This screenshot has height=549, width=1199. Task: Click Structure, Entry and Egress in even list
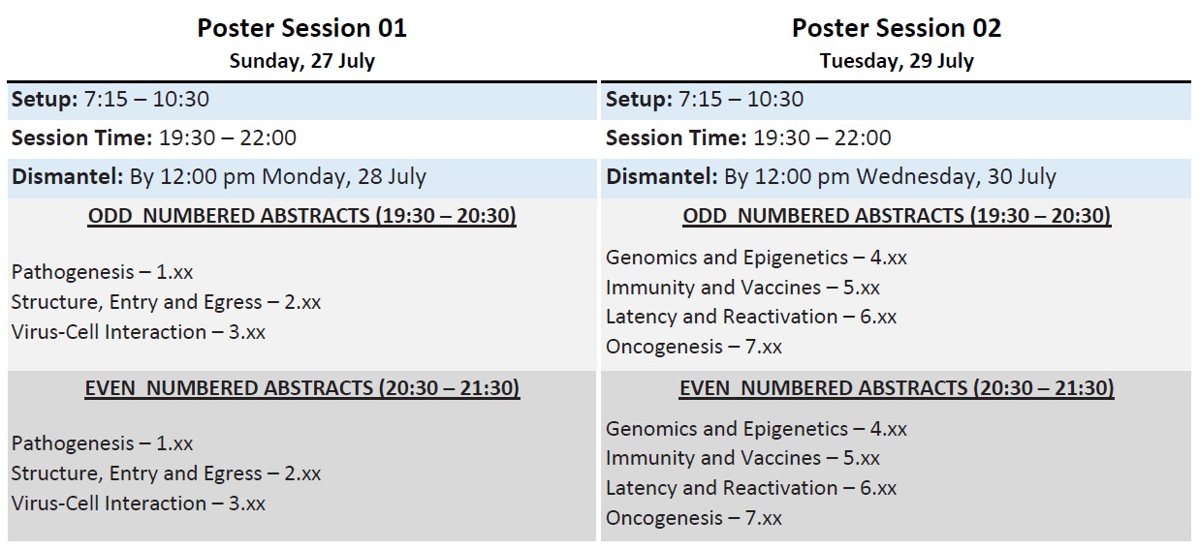[x=166, y=473]
